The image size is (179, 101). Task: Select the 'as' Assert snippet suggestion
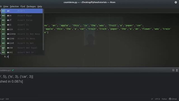pos(22,11)
